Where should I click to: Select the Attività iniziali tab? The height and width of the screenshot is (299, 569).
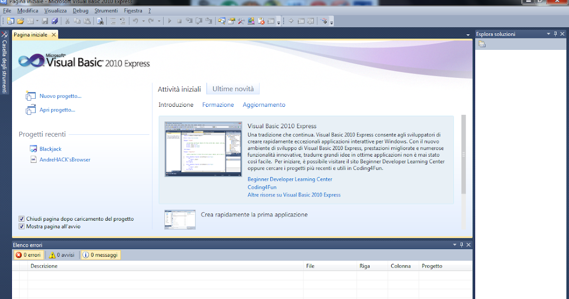click(180, 89)
